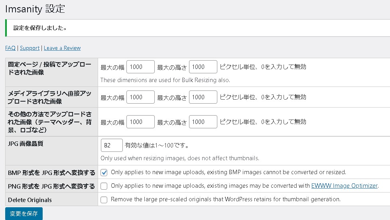Enable the PNG to JPG conversion checkbox
This screenshot has height=220, width=390.
pyautogui.click(x=104, y=186)
